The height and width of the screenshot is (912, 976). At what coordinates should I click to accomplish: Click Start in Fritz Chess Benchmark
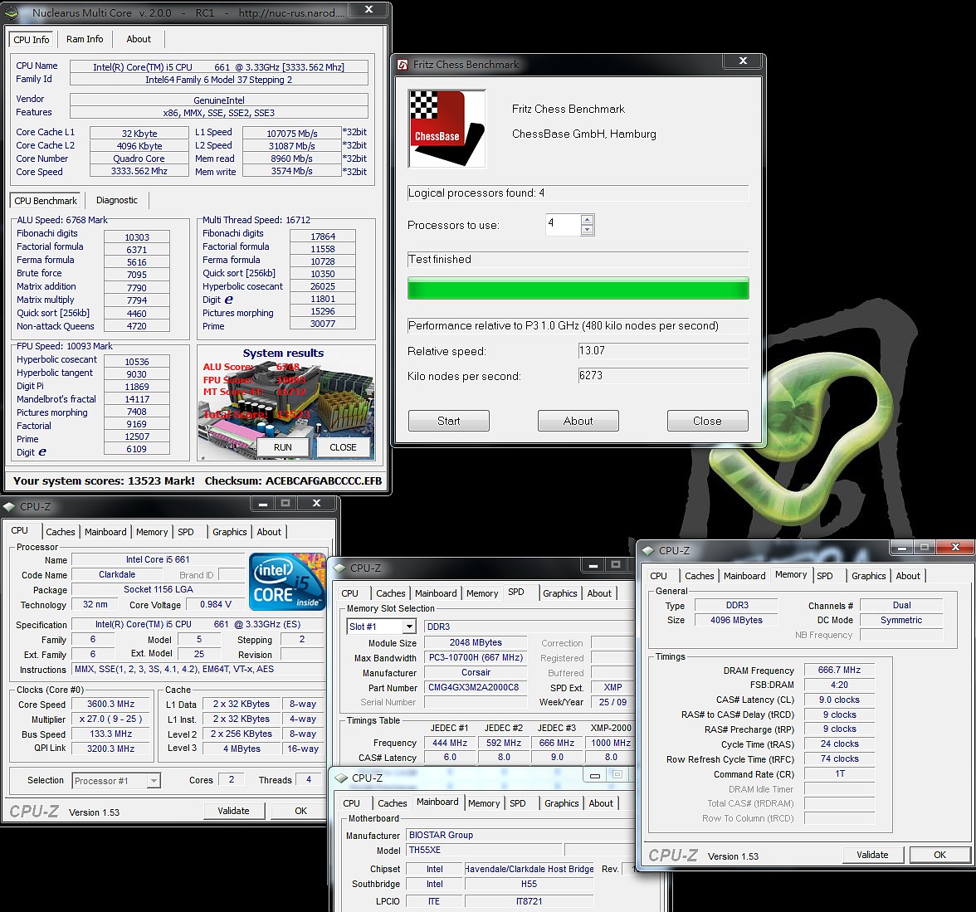pyautogui.click(x=449, y=421)
